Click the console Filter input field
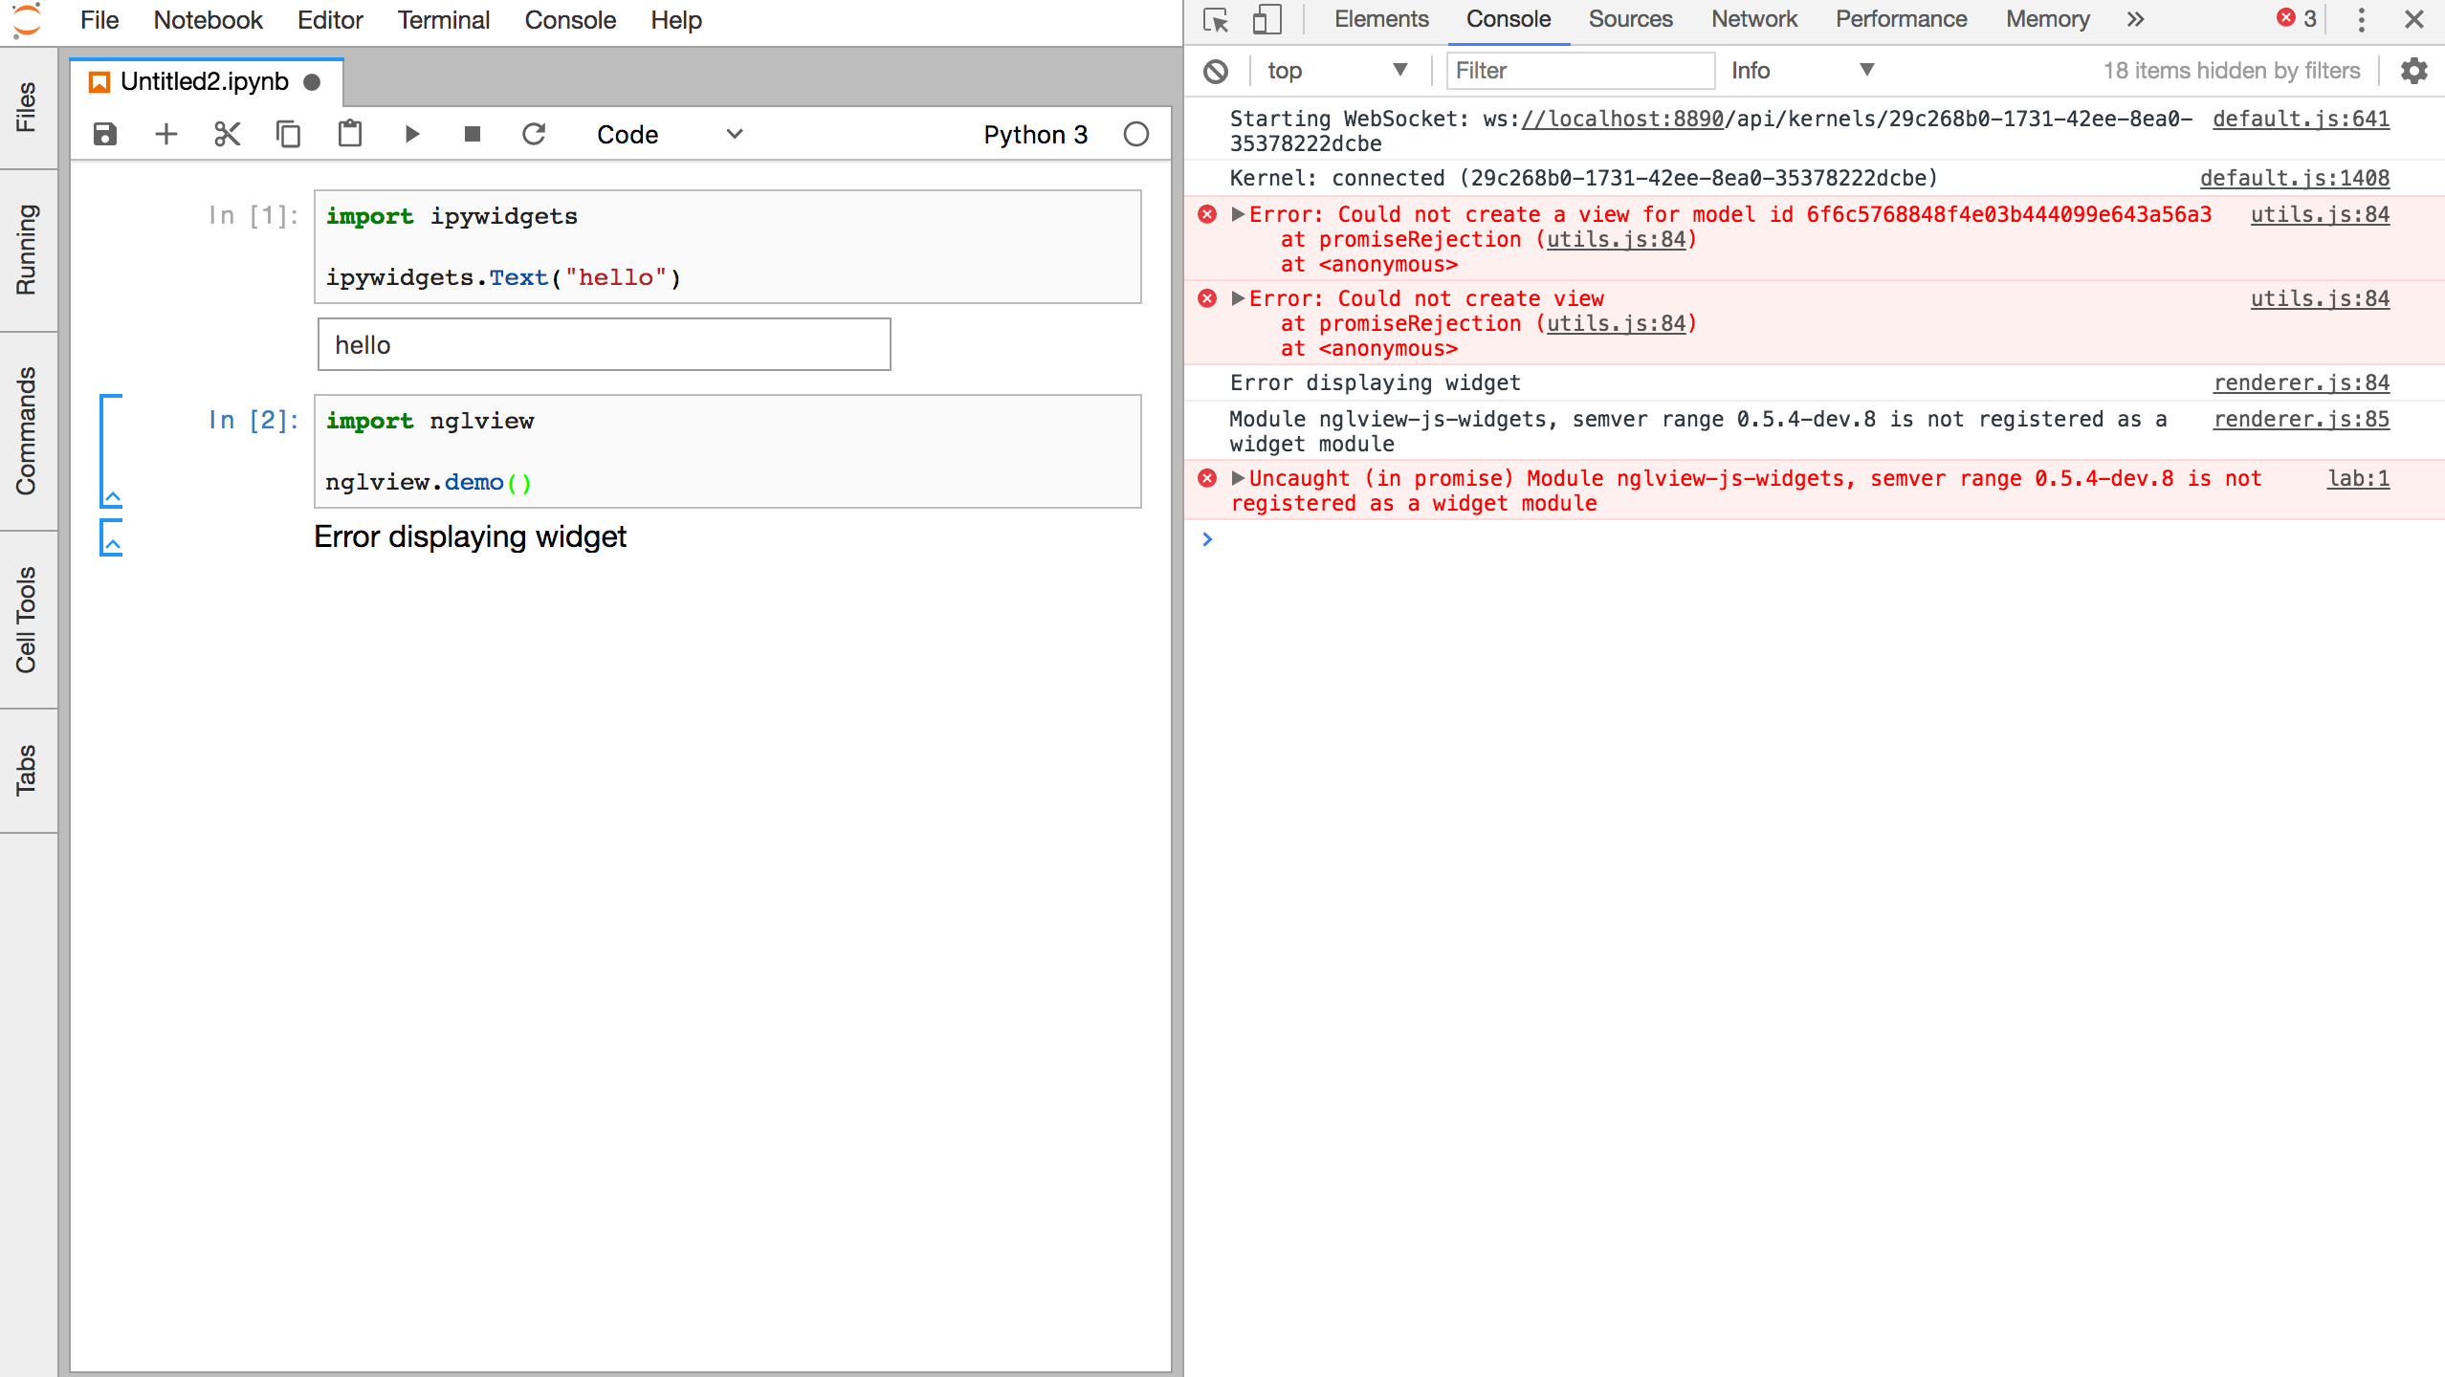Image resolution: width=2445 pixels, height=1377 pixels. coord(1578,71)
